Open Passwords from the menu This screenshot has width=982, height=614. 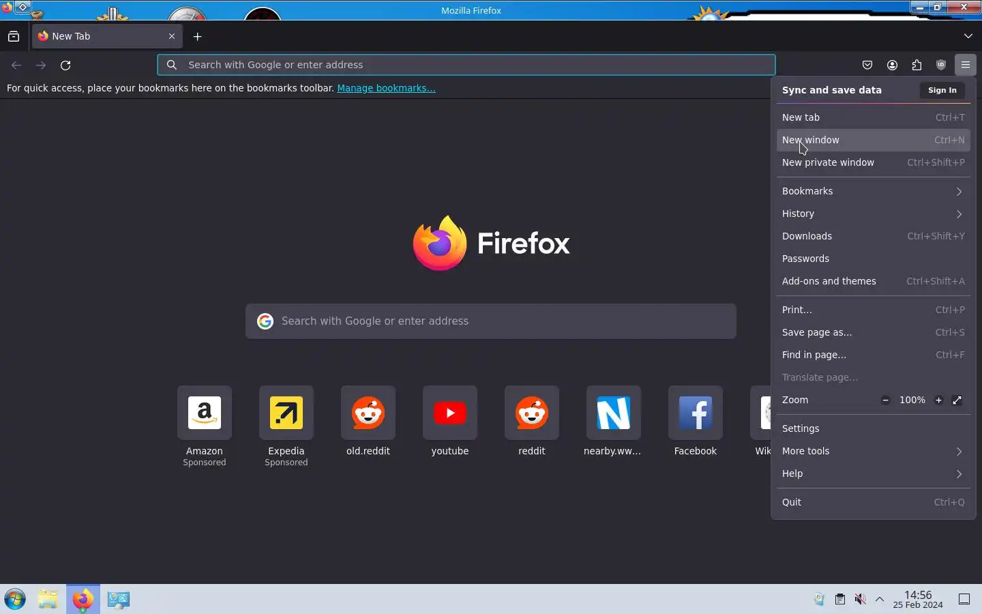tap(874, 259)
